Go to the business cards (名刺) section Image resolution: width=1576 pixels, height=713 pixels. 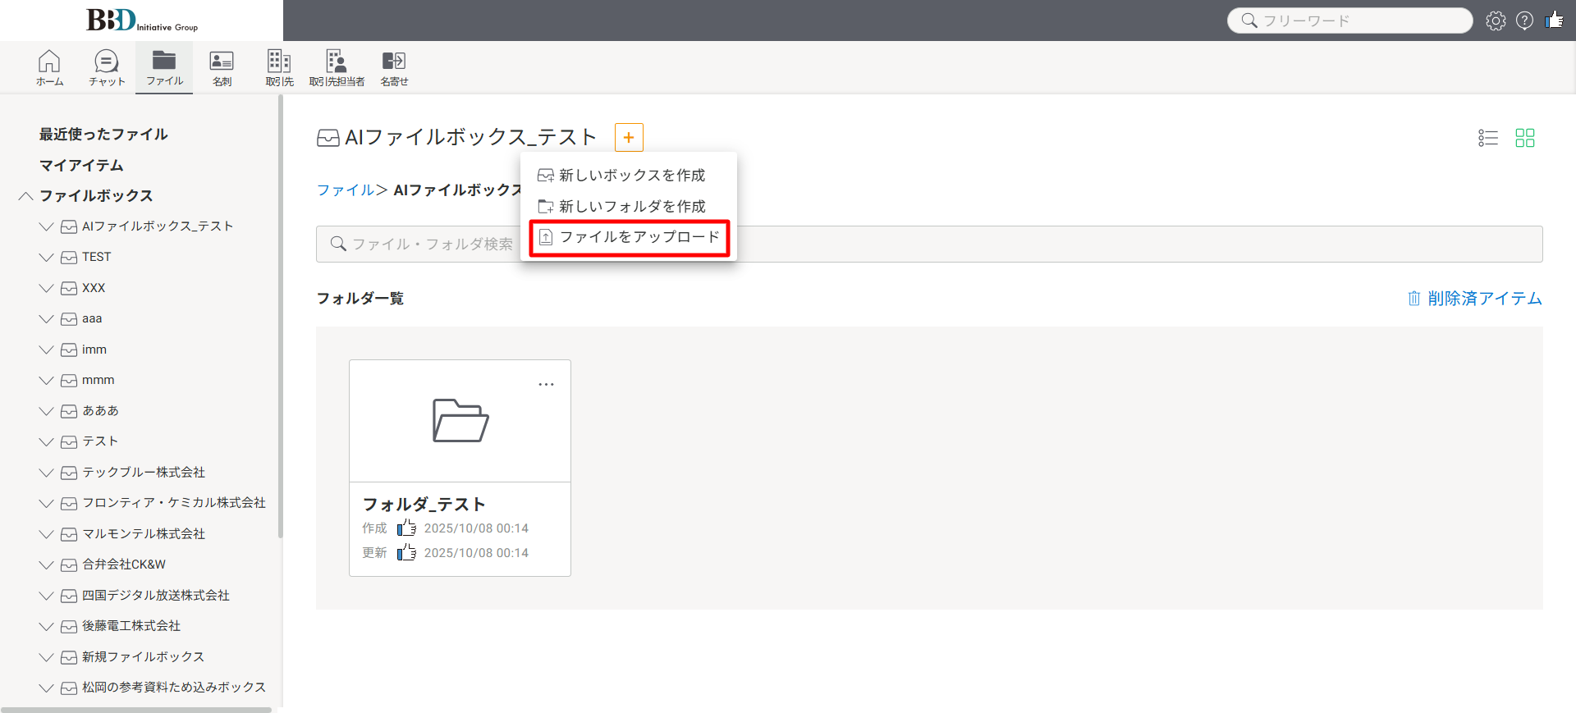tap(222, 67)
